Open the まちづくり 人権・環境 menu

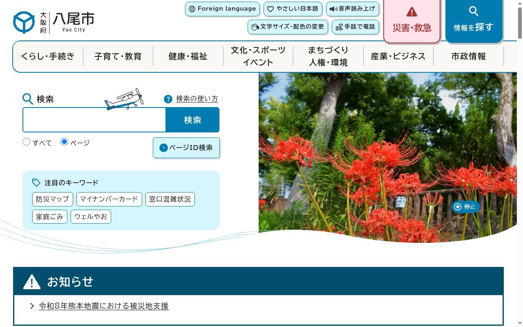328,56
